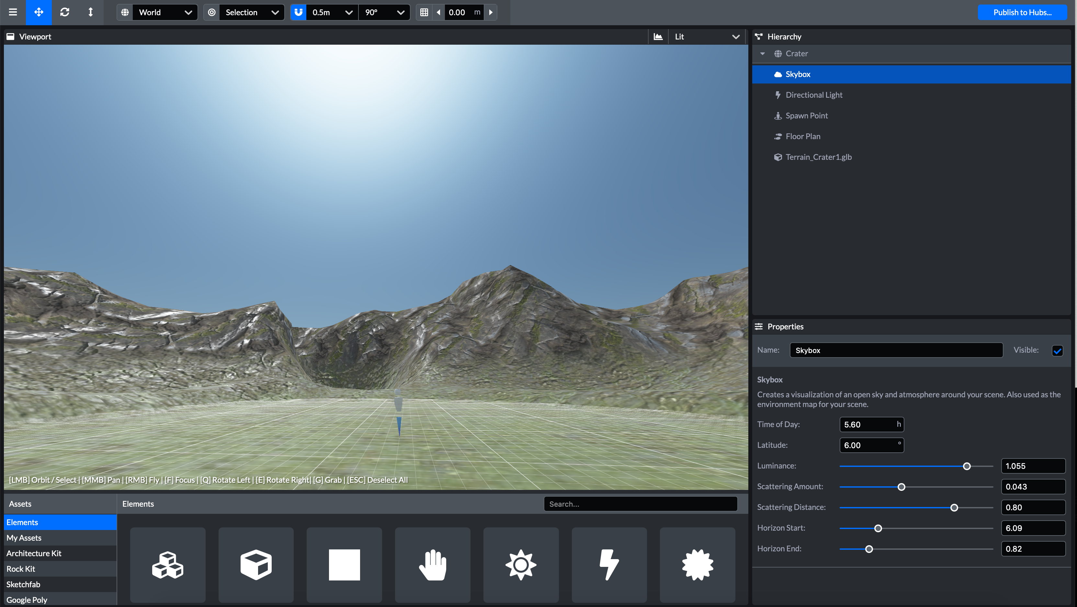The height and width of the screenshot is (607, 1077).
Task: Add a Directional Light from the Elements panel
Action: coord(609,565)
